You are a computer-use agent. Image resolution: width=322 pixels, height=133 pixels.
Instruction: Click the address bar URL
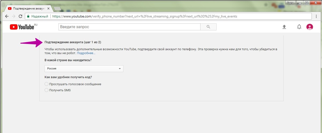point(145,16)
